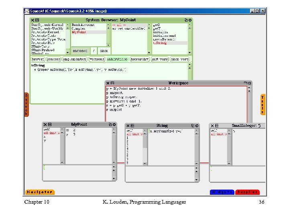Screen dimensions: 289x216
Task: Open the Navigator flap at the bottom
Action: [40, 192]
